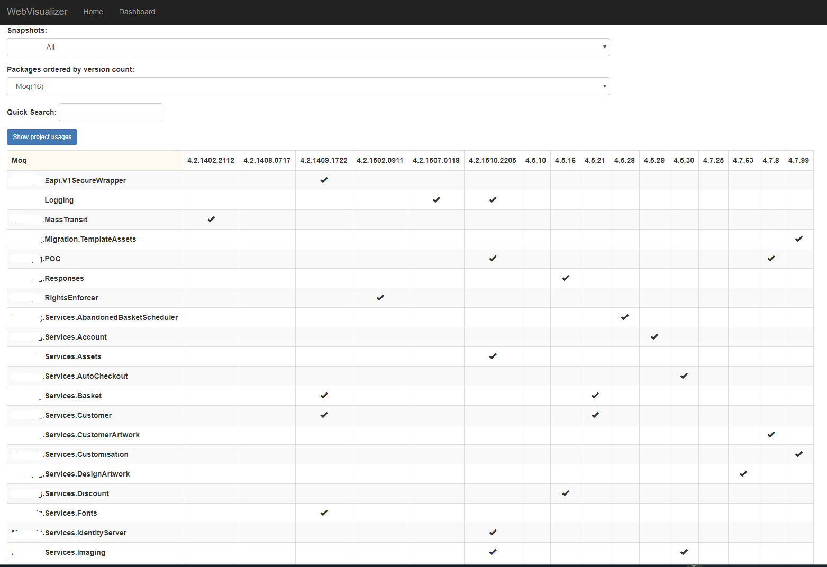Image resolution: width=827 pixels, height=567 pixels.
Task: Click the checkmark in the RightsEnforcer row
Action: [x=380, y=298]
